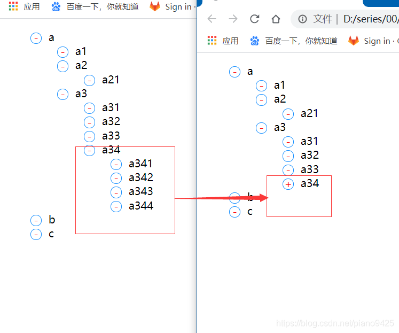Collapse node a34 in left window
Viewport: 399px width, 333px height.
pos(89,150)
